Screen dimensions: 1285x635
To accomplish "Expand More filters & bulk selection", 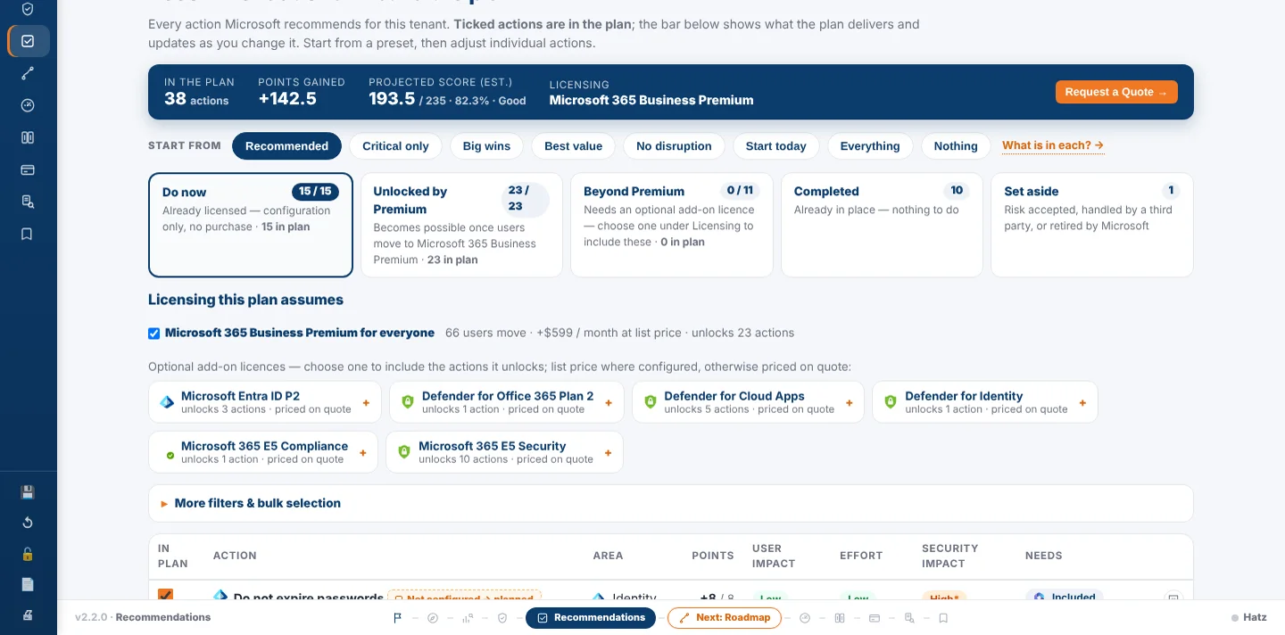I will point(670,503).
